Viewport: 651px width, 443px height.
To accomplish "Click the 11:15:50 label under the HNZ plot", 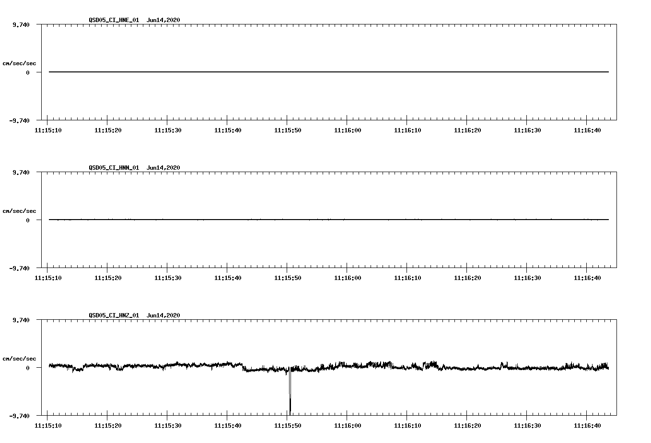I will point(288,426).
